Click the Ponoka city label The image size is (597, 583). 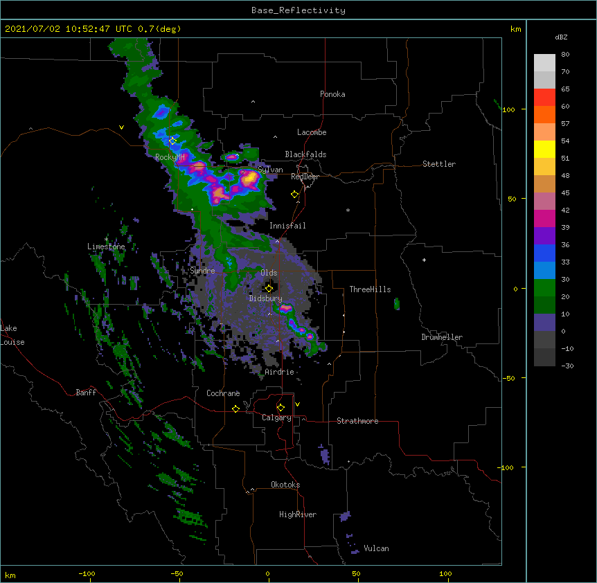tap(332, 94)
